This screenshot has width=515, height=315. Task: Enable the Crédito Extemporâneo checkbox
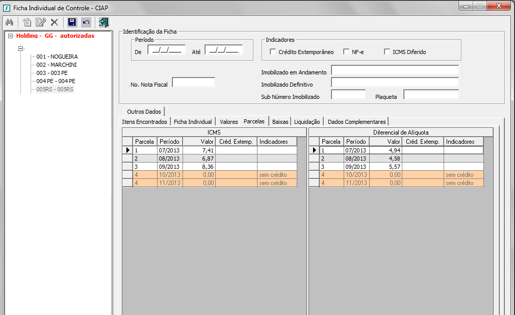coord(273,52)
